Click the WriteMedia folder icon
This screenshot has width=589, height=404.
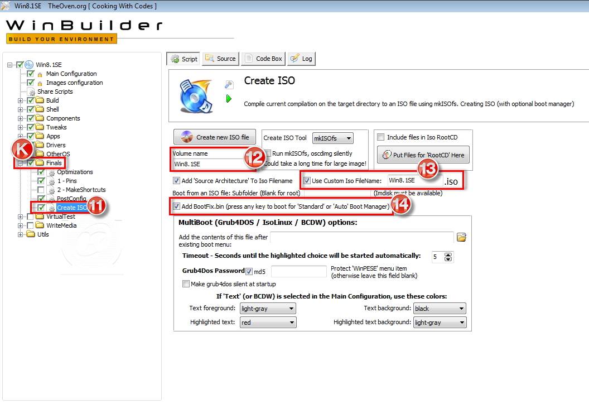coord(40,225)
